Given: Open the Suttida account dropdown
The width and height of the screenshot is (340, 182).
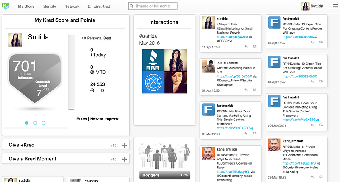Looking at the screenshot, I should coord(312,6).
